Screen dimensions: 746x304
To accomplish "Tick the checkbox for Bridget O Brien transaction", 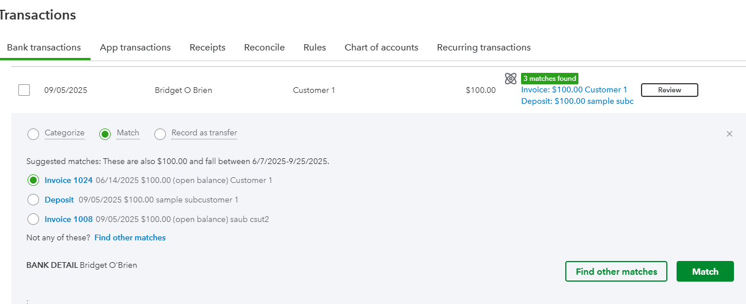I will pyautogui.click(x=24, y=90).
